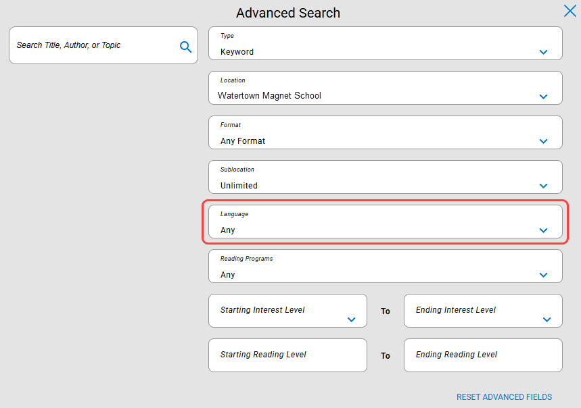581x408 pixels.
Task: Click the blue X close icon
Action: 570,11
